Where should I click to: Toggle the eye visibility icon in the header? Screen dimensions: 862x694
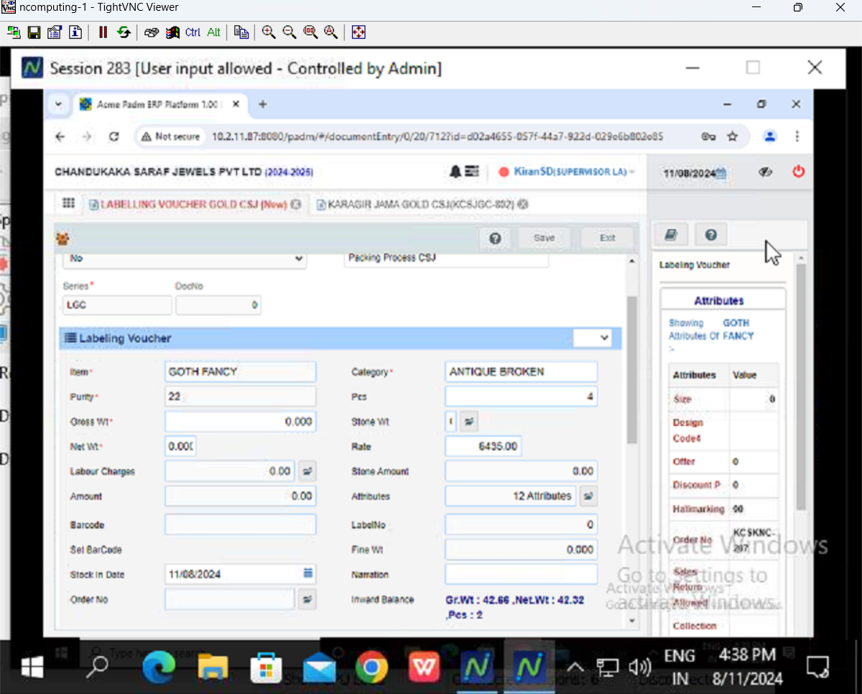765,172
